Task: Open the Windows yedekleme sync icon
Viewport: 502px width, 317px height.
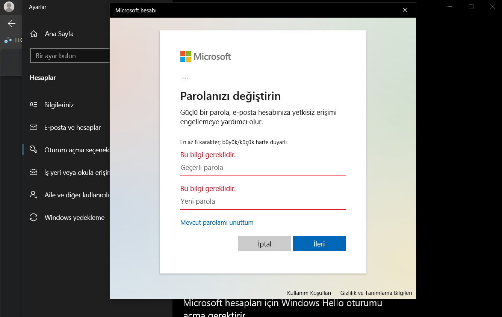Action: click(33, 218)
